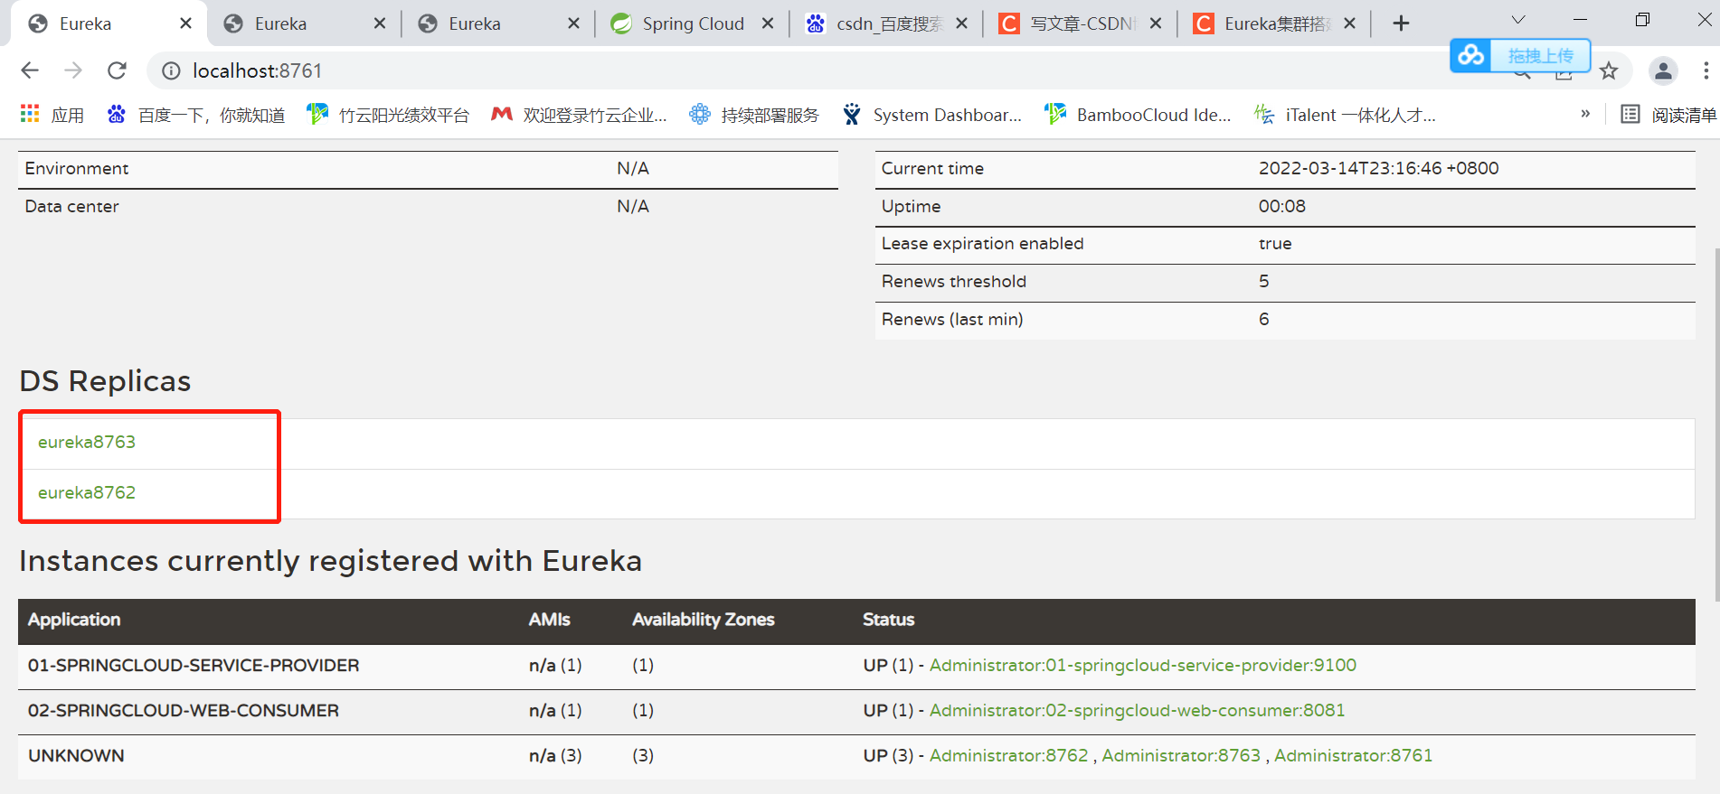Select the 02-SPRINGCLOUD-WEB-CONSUMER application name

click(x=184, y=711)
